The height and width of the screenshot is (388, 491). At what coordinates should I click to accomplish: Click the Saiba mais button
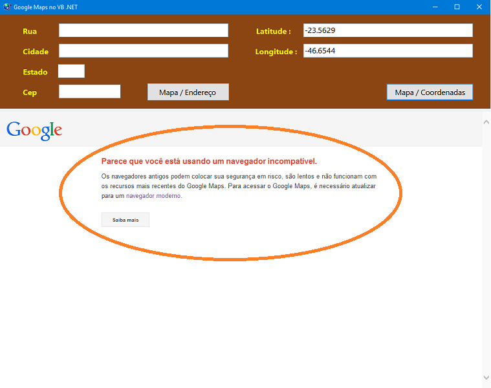coord(125,220)
